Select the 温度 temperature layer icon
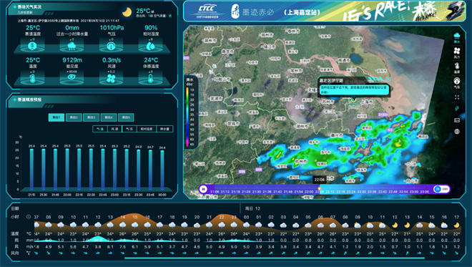472x267 pixels. tap(457, 68)
